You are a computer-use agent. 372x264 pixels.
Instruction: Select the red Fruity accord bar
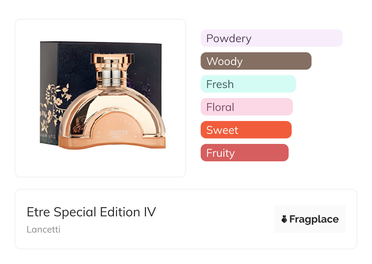[244, 153]
